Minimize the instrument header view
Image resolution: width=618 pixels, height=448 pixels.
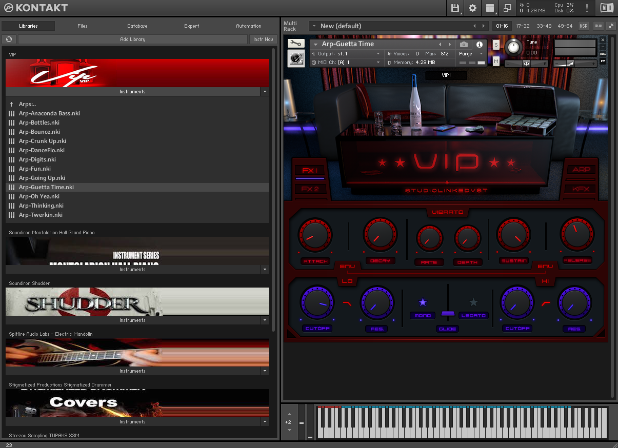[603, 47]
